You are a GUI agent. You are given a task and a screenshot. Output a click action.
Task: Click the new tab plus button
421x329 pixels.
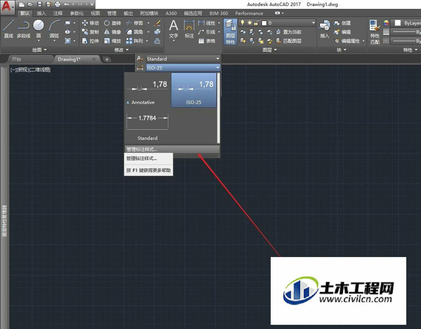tap(107, 59)
